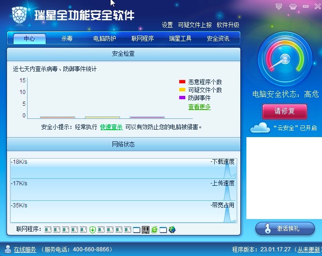Start 软件升级 software upgrade
This screenshot has height=256, width=322.
(228, 25)
